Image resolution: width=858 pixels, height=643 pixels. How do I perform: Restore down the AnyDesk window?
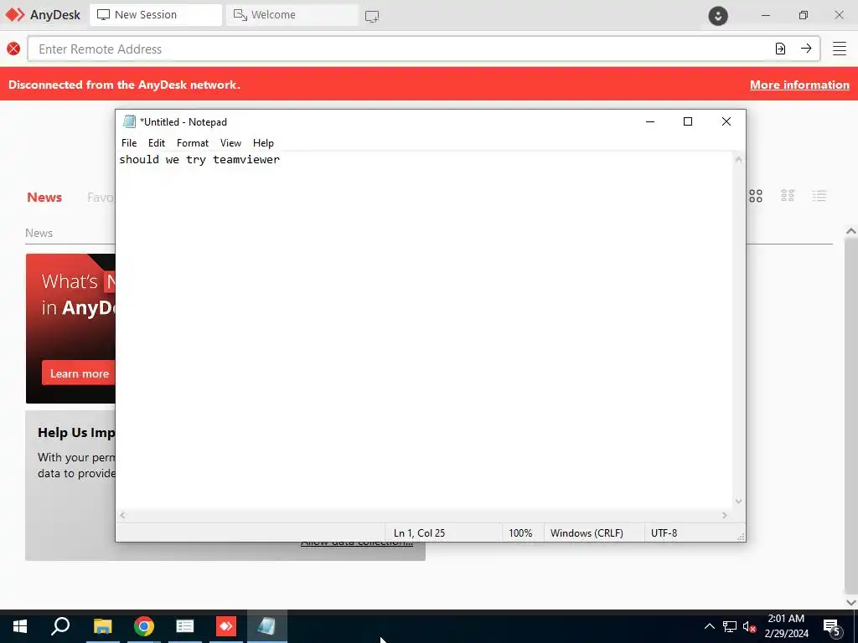tap(803, 15)
